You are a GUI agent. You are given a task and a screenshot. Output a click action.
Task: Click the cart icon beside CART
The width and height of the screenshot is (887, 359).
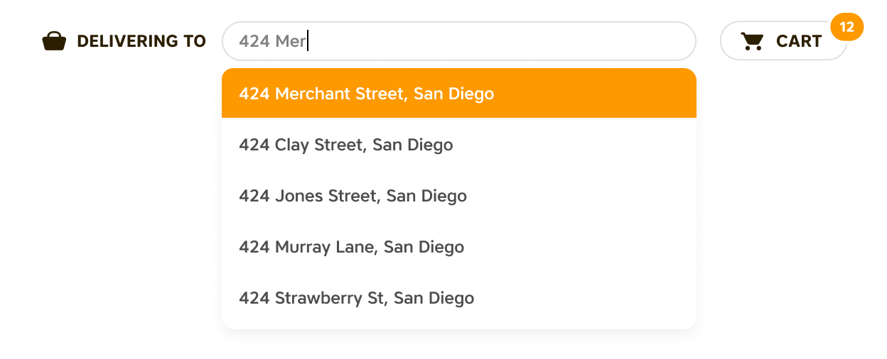752,41
